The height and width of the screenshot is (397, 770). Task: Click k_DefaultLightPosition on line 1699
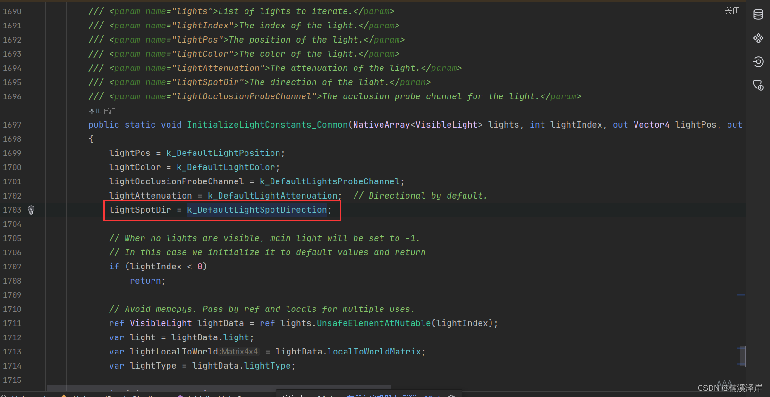(223, 153)
